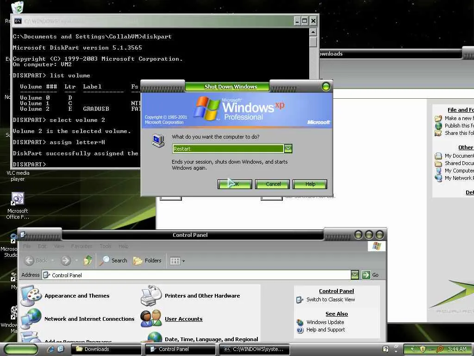The image size is (474, 356).
Task: Click security shield icon in system tray
Action: tap(423, 349)
